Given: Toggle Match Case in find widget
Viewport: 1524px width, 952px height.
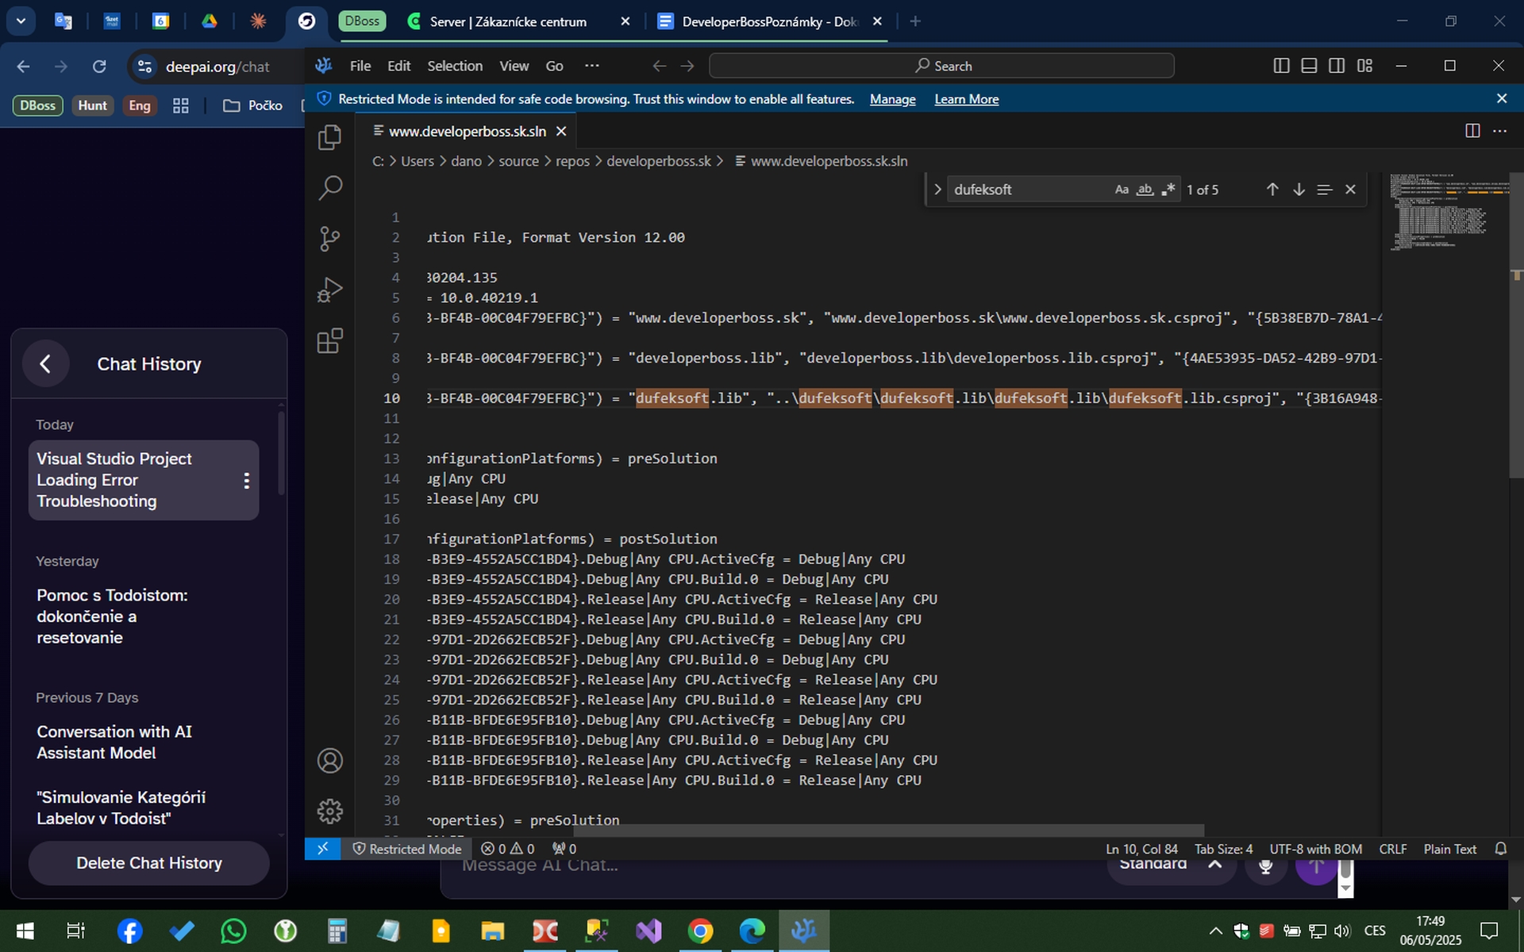Looking at the screenshot, I should click(1121, 190).
